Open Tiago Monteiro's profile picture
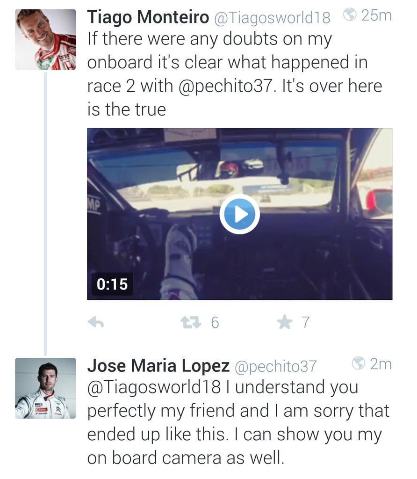The image size is (417, 479). (x=45, y=39)
